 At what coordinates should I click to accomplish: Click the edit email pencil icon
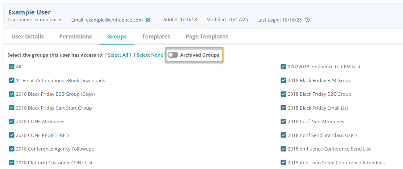click(x=148, y=20)
